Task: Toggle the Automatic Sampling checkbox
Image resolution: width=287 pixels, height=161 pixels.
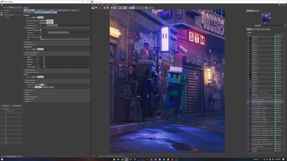Action: (x=40, y=30)
